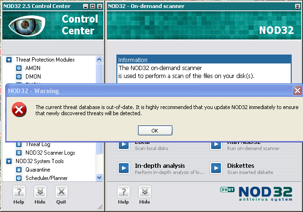
Task: Select the Scheduler/Planner tree entry
Action: pos(47,178)
